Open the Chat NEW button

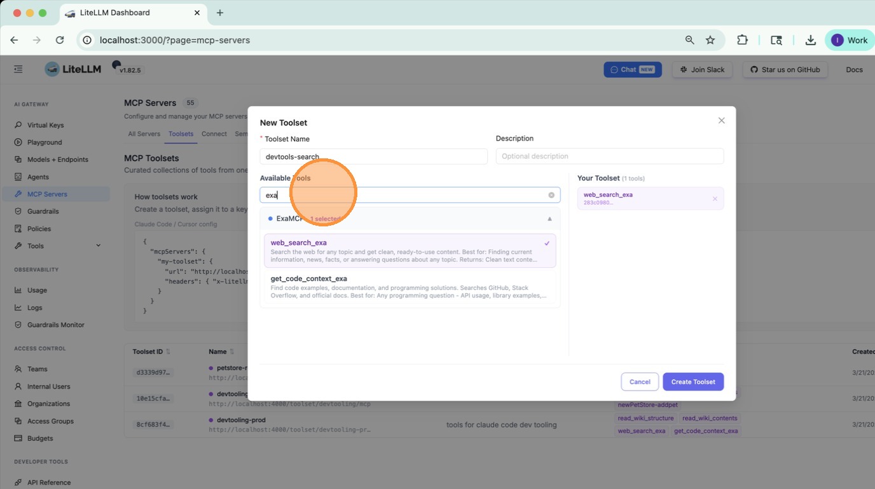[x=633, y=69]
